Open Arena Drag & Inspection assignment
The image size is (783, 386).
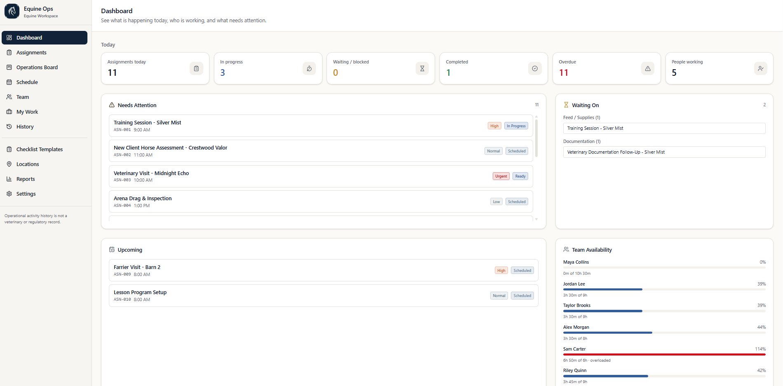point(321,201)
